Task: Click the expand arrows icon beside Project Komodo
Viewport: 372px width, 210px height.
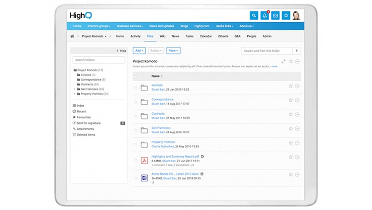Action: point(283,61)
